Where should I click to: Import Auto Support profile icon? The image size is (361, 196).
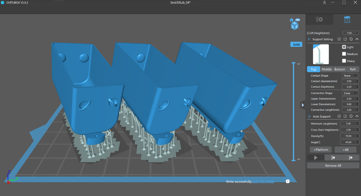339,116
